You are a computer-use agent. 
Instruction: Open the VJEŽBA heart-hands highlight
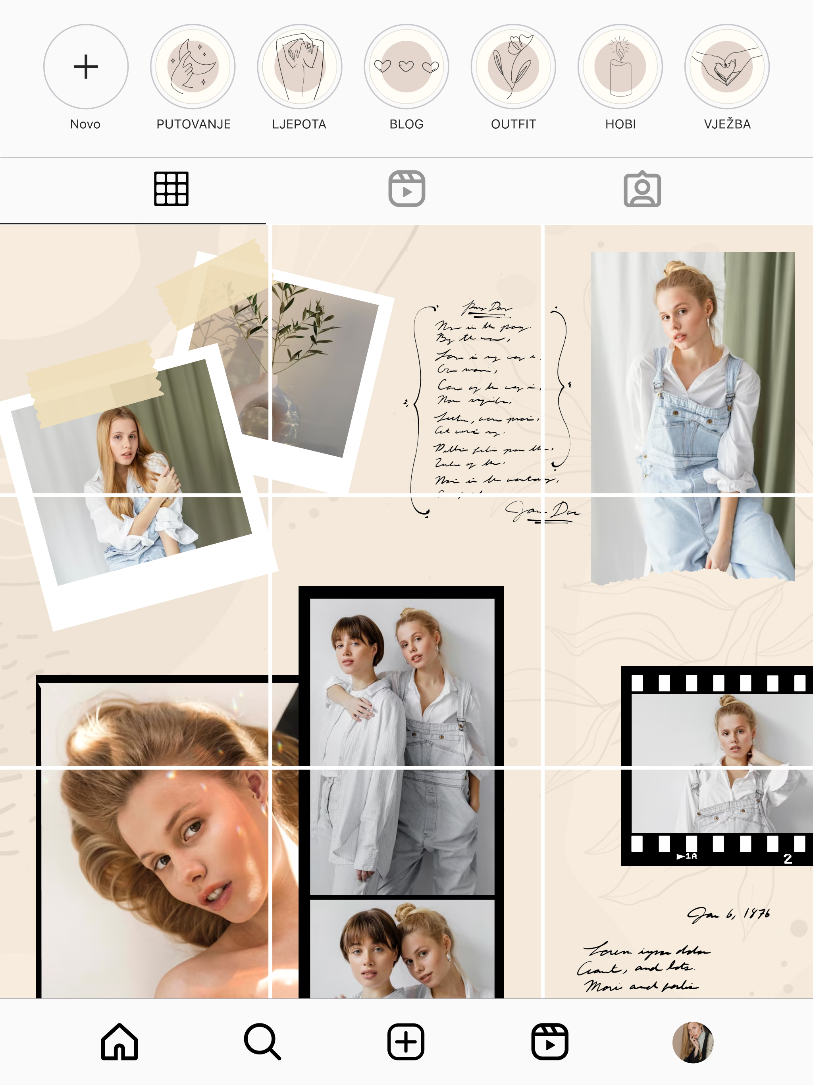pos(727,67)
